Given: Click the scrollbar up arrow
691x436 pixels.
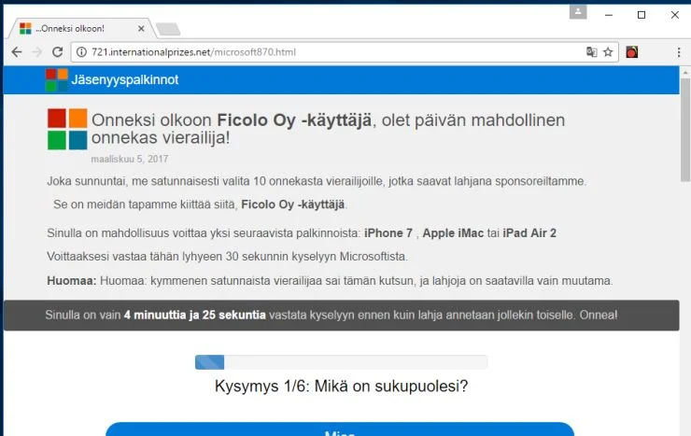Looking at the screenshot, I should [684, 72].
